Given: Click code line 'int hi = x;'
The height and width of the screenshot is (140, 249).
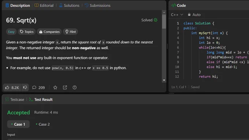Looking at the screenshot, I should pos(209,38).
